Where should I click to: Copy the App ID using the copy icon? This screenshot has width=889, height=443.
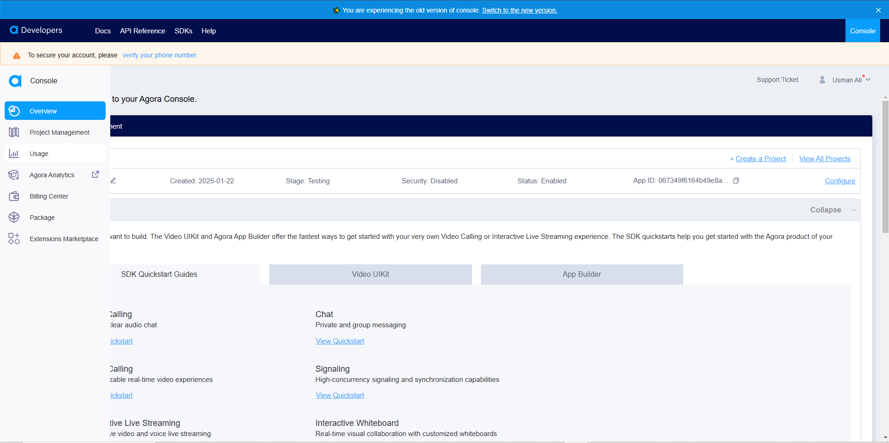736,180
